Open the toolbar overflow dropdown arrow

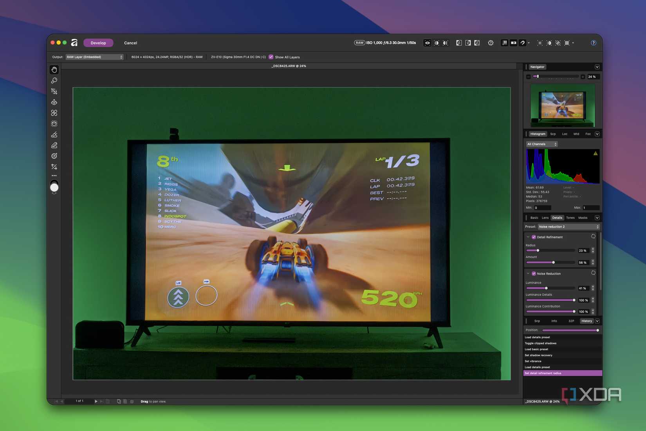[x=573, y=43]
